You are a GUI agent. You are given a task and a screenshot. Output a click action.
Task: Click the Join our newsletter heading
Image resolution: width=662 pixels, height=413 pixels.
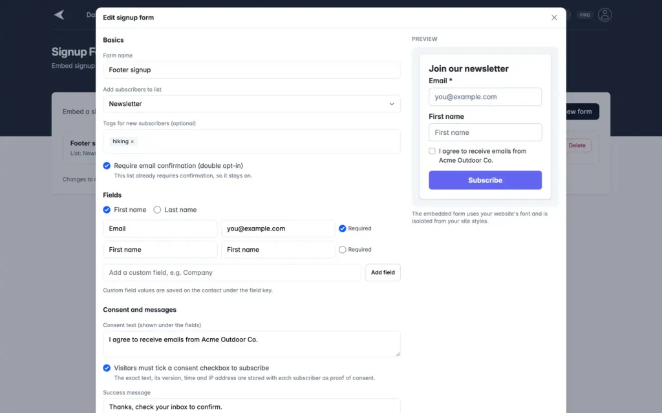coord(469,68)
